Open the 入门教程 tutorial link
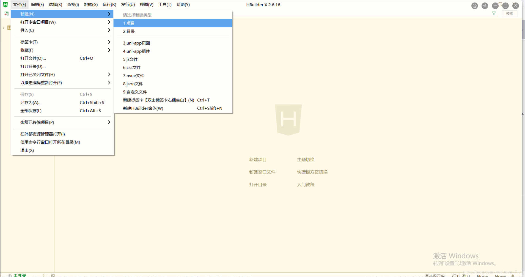This screenshot has height=277, width=525. [x=306, y=184]
